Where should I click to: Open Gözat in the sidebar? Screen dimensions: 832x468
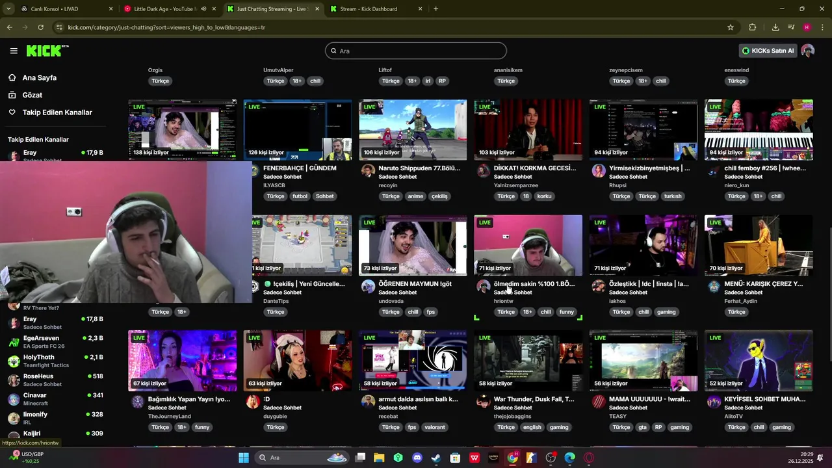[32, 95]
